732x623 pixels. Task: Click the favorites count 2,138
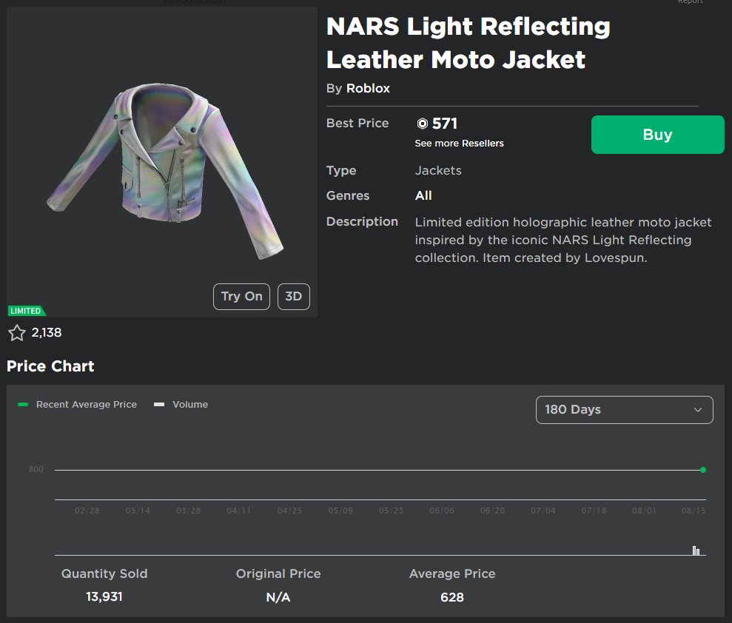(x=46, y=333)
